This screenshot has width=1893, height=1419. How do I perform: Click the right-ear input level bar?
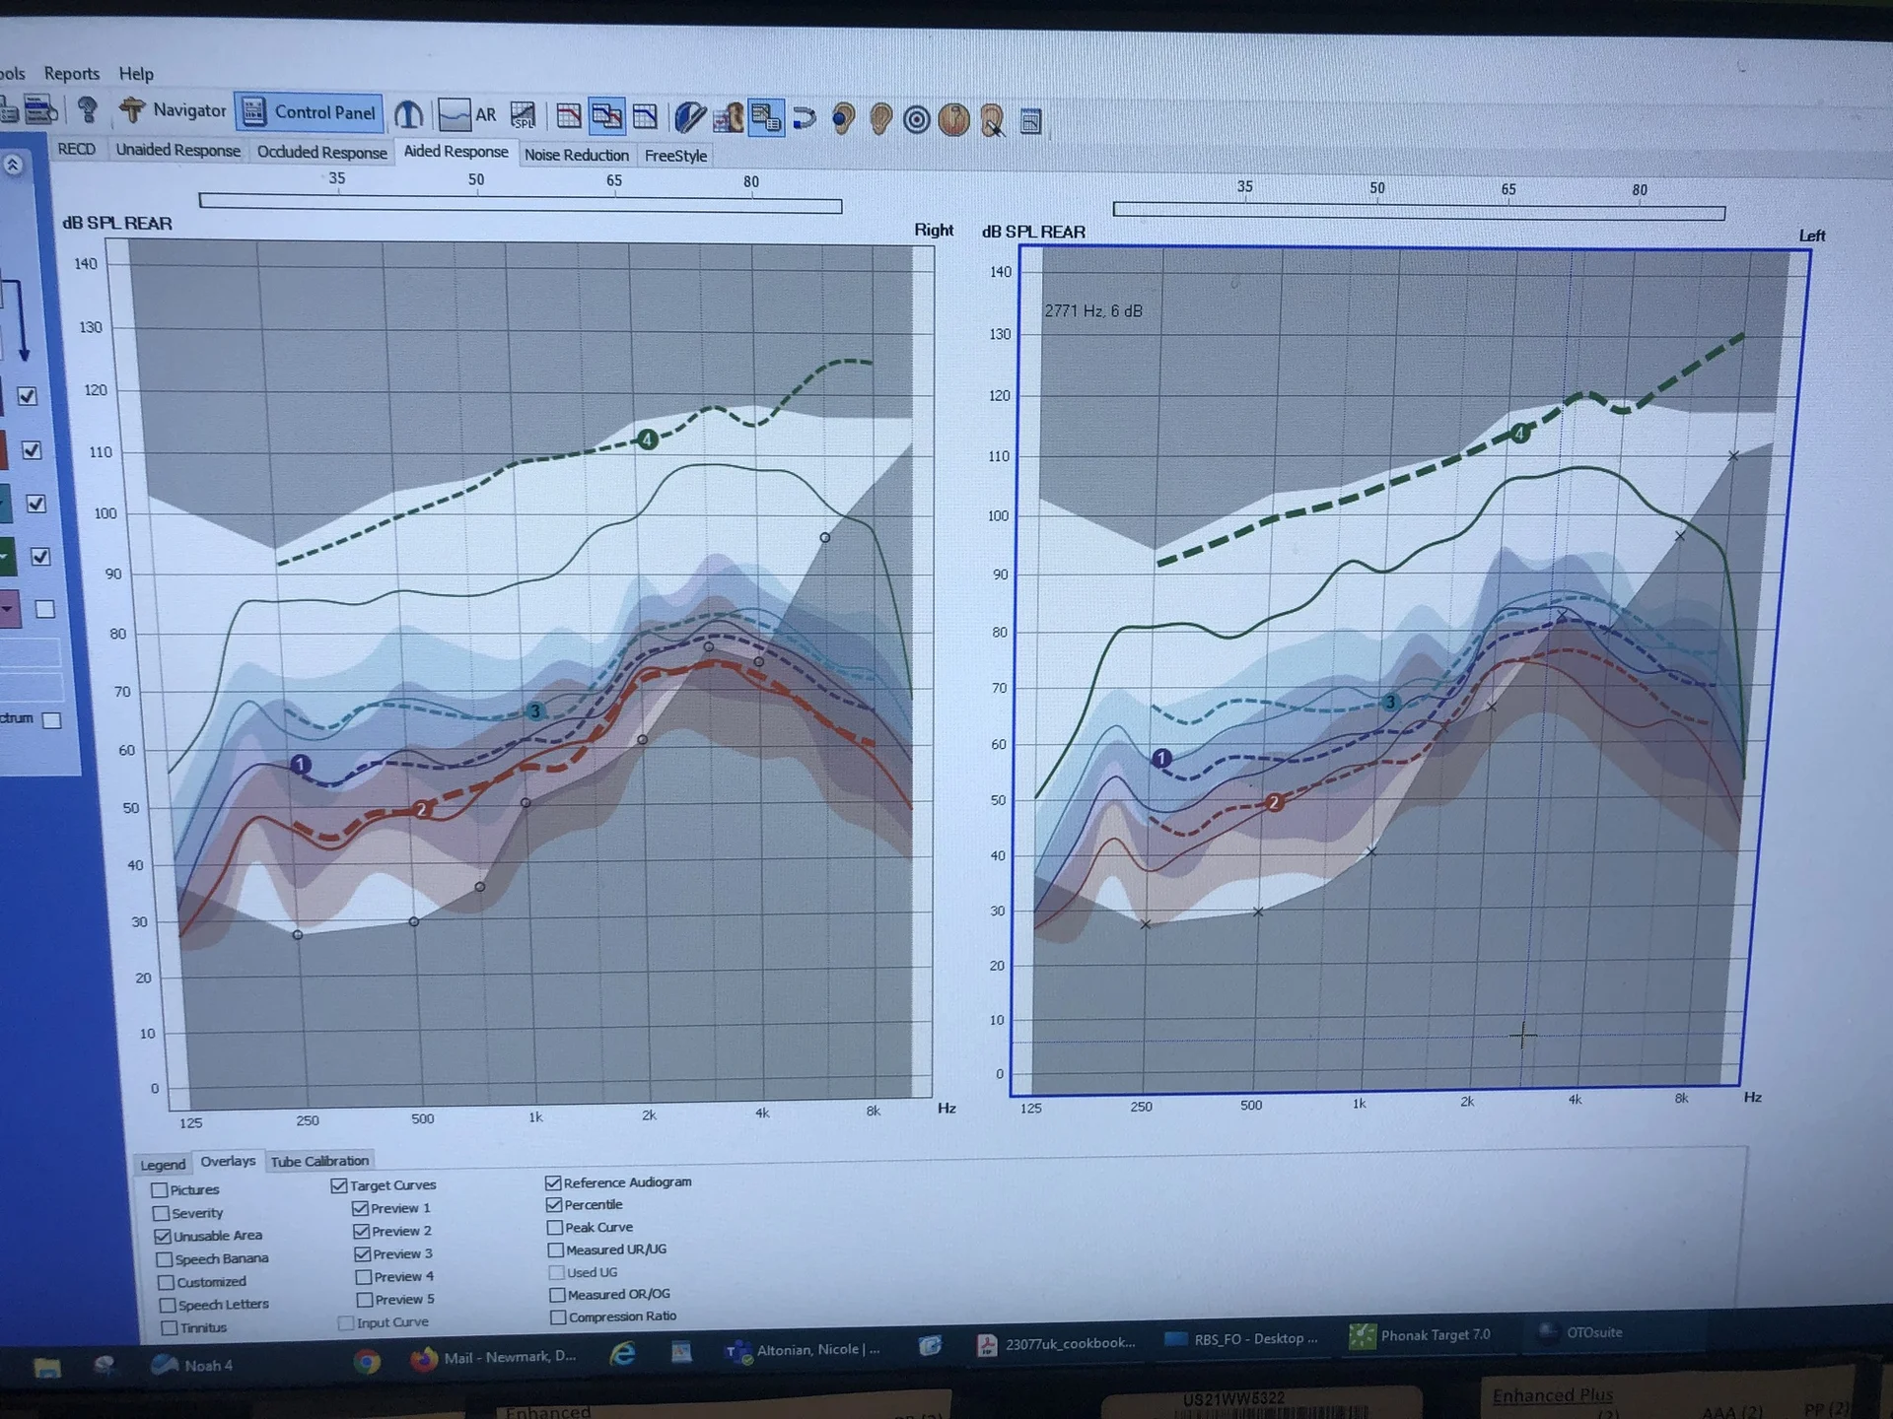521,204
